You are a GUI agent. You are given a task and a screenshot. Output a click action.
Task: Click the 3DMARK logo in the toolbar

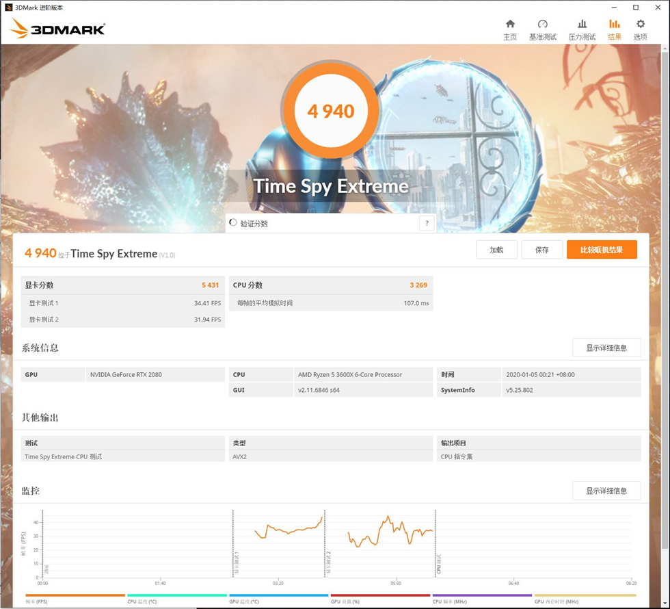coord(55,29)
